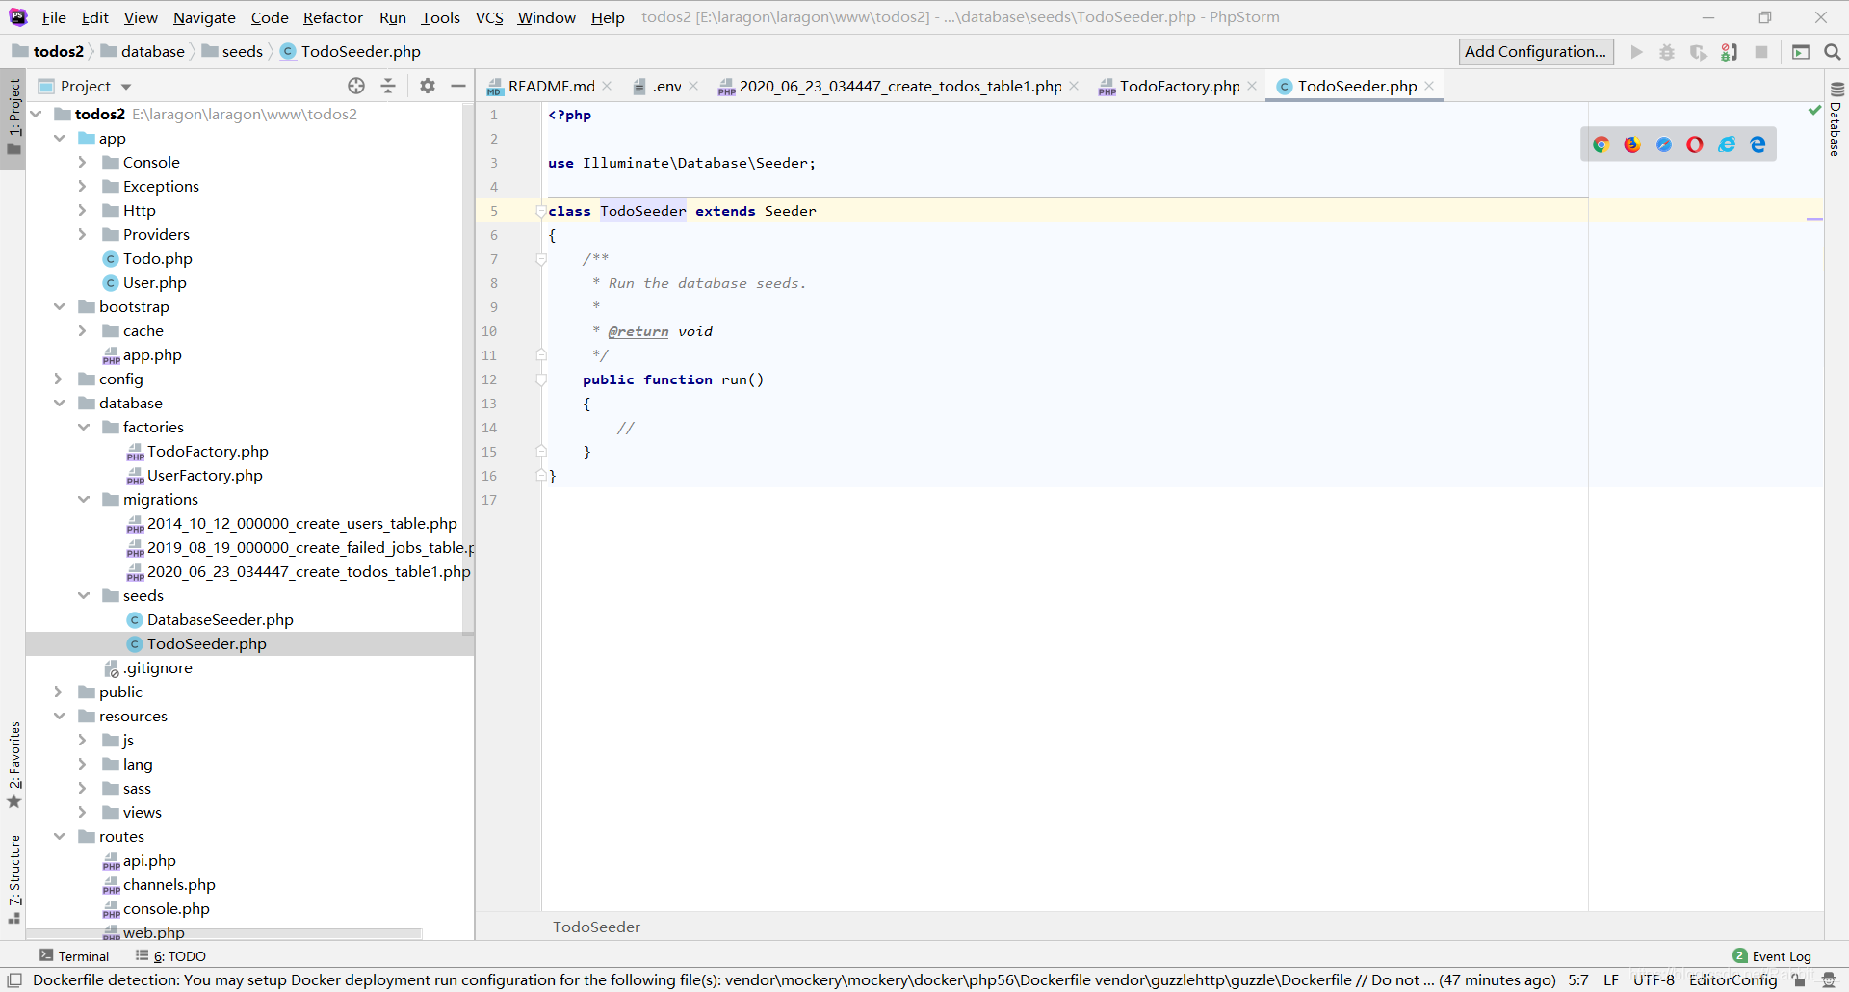Viewport: 1849px width, 992px height.
Task: Click the lock read-only status icon
Action: (x=1799, y=980)
